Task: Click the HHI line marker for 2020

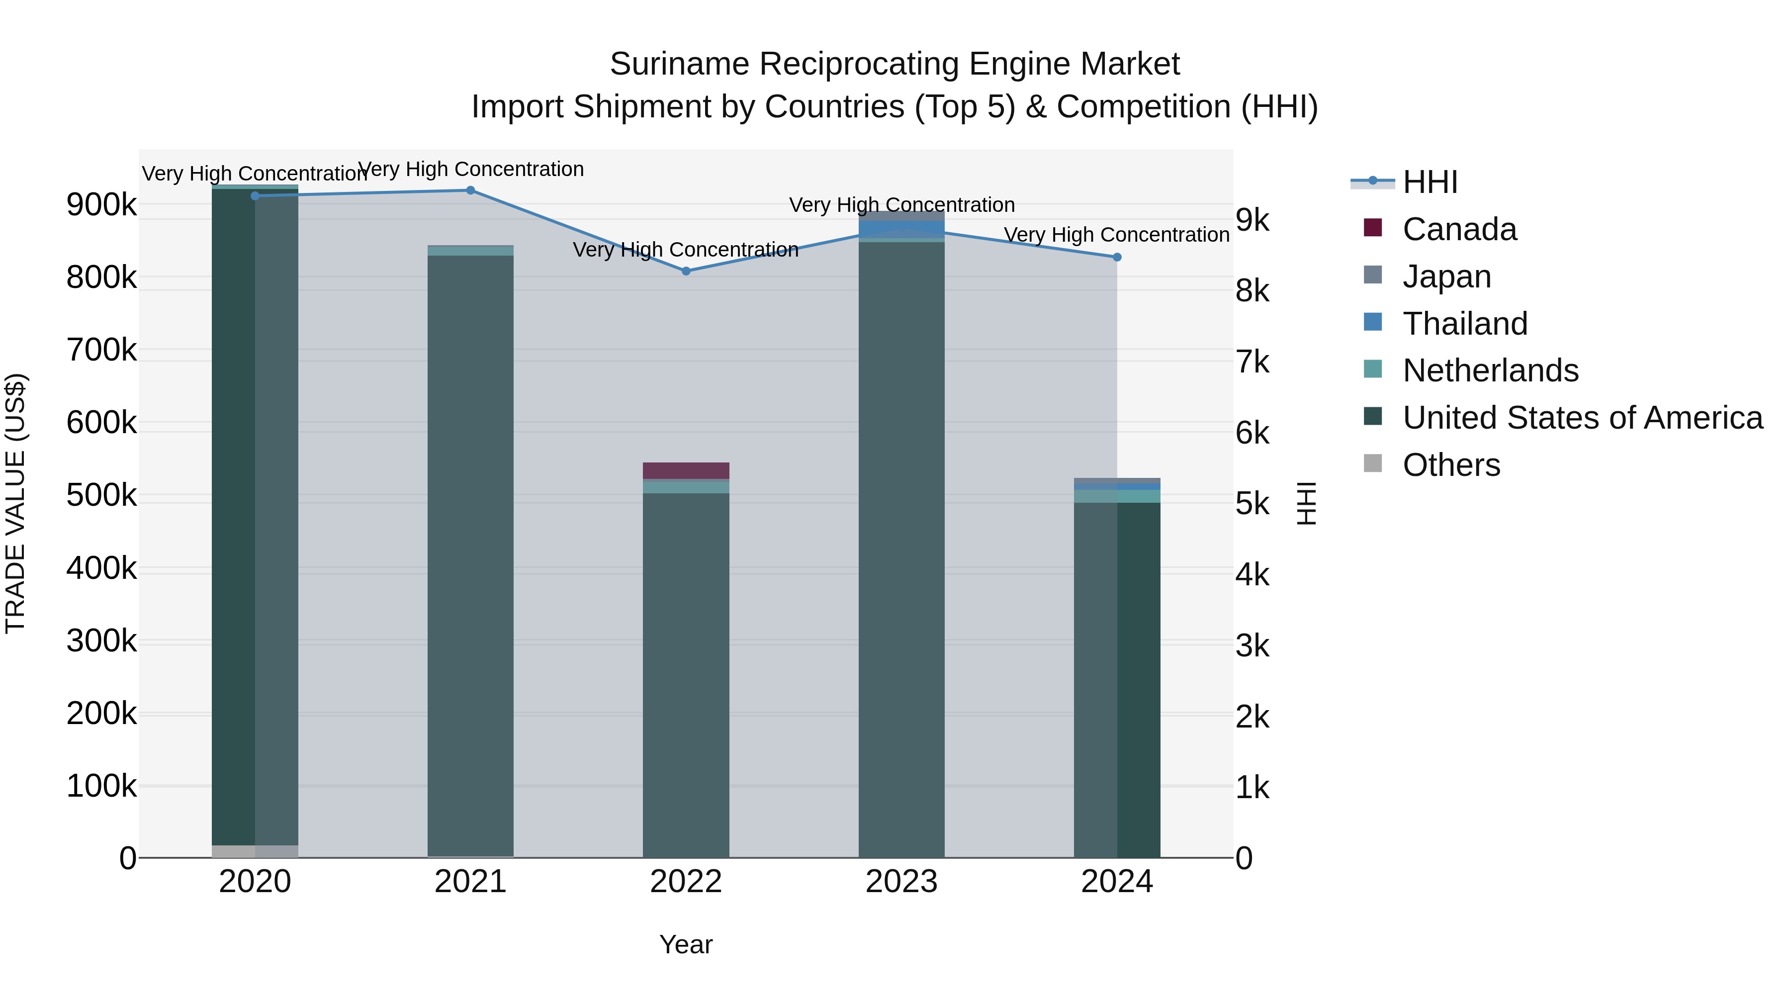Action: [255, 196]
